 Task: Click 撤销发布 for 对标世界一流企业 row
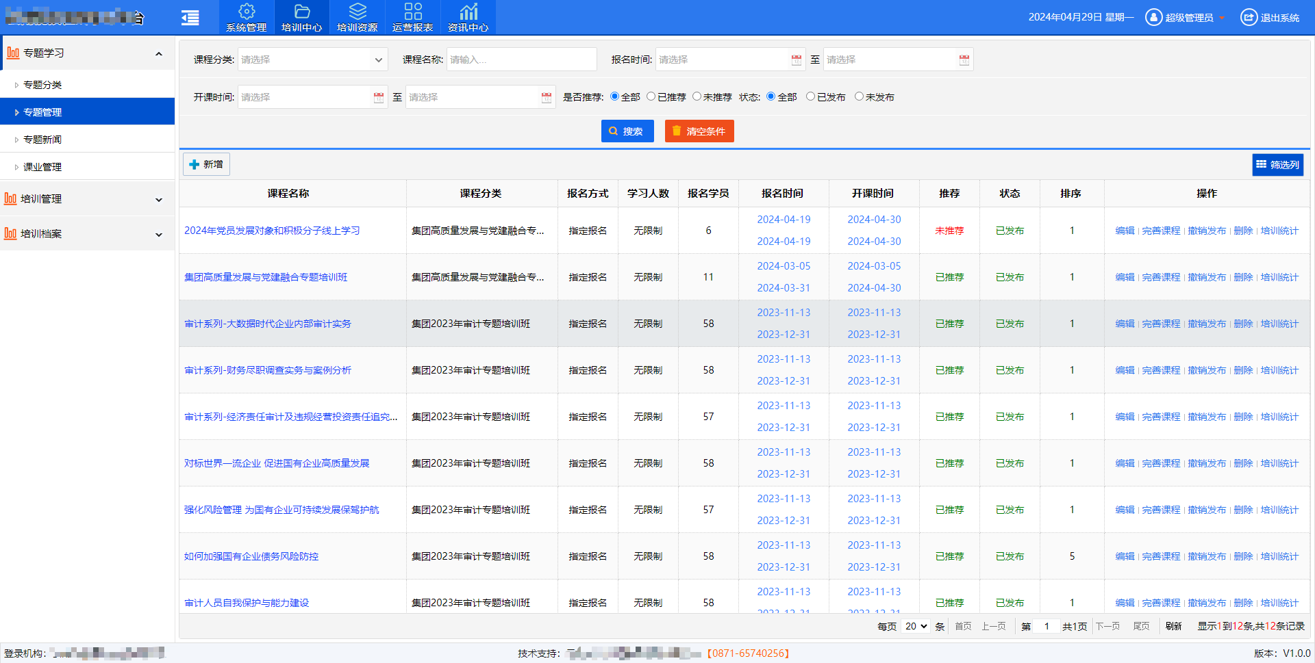[1207, 463]
